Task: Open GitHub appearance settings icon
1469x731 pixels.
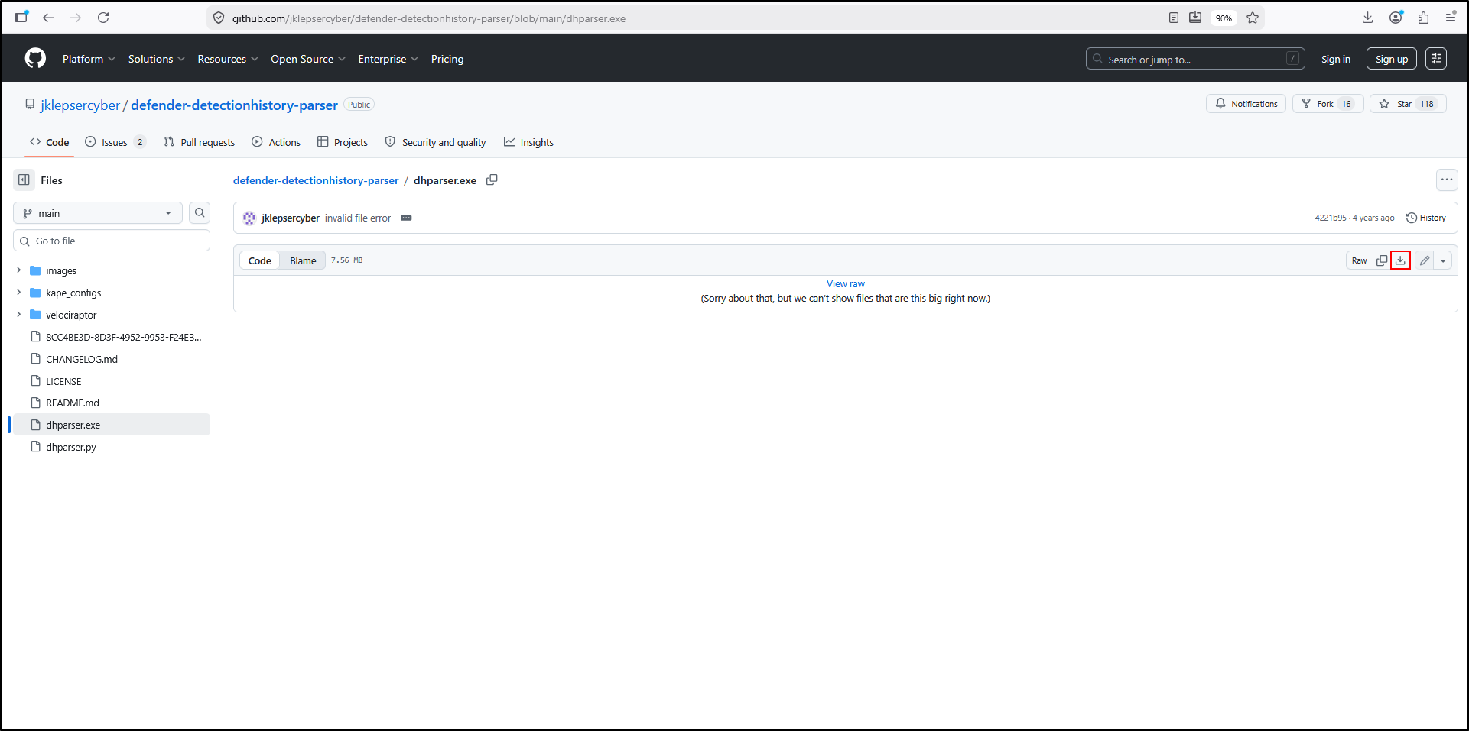Action: click(x=1436, y=59)
